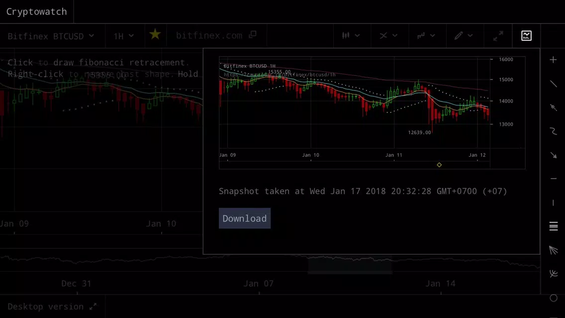
Task: Open the step-line overlay dropdown
Action: coord(426,36)
